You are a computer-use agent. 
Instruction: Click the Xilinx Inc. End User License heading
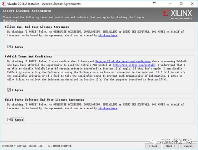pyautogui.click(x=37, y=27)
